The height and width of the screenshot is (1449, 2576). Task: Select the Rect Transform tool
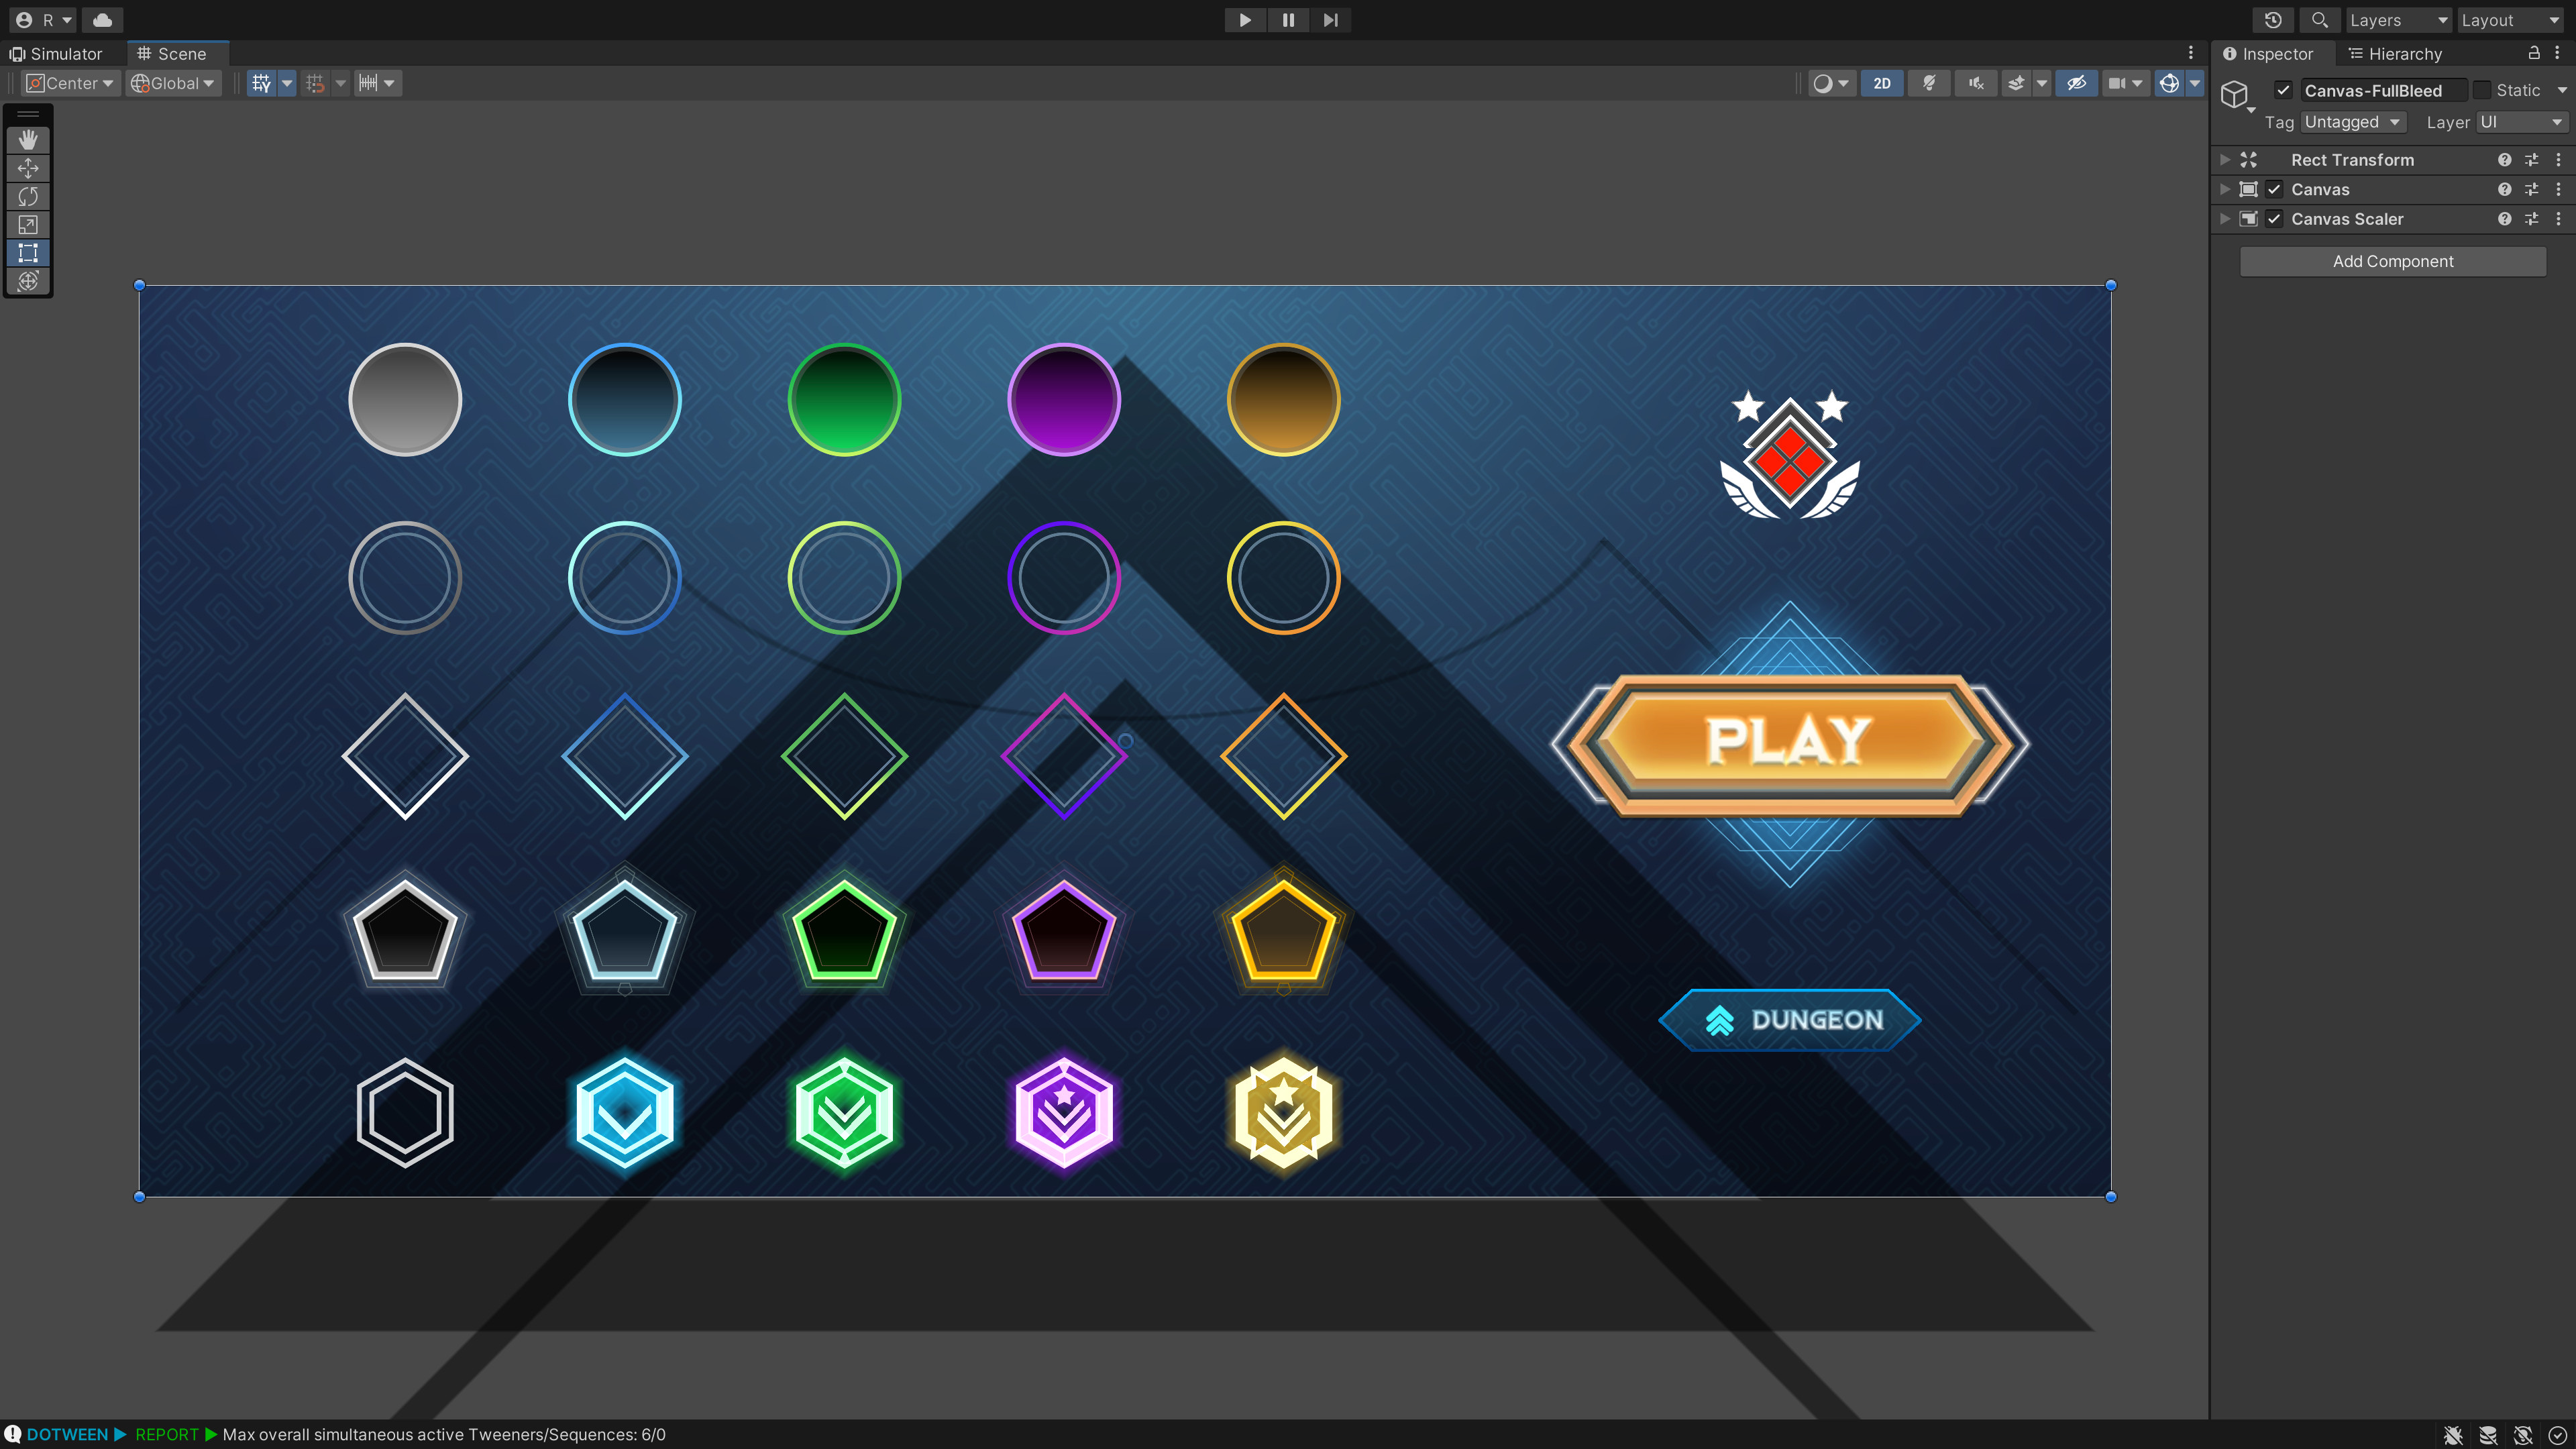pos(28,253)
